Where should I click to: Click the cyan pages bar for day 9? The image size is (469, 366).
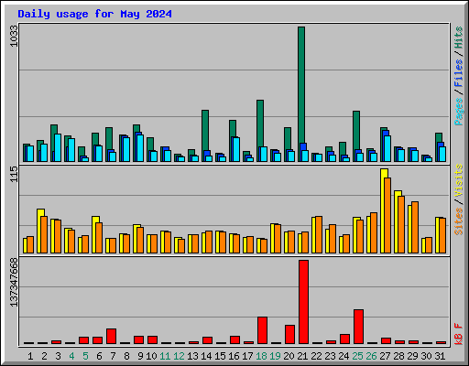140,148
